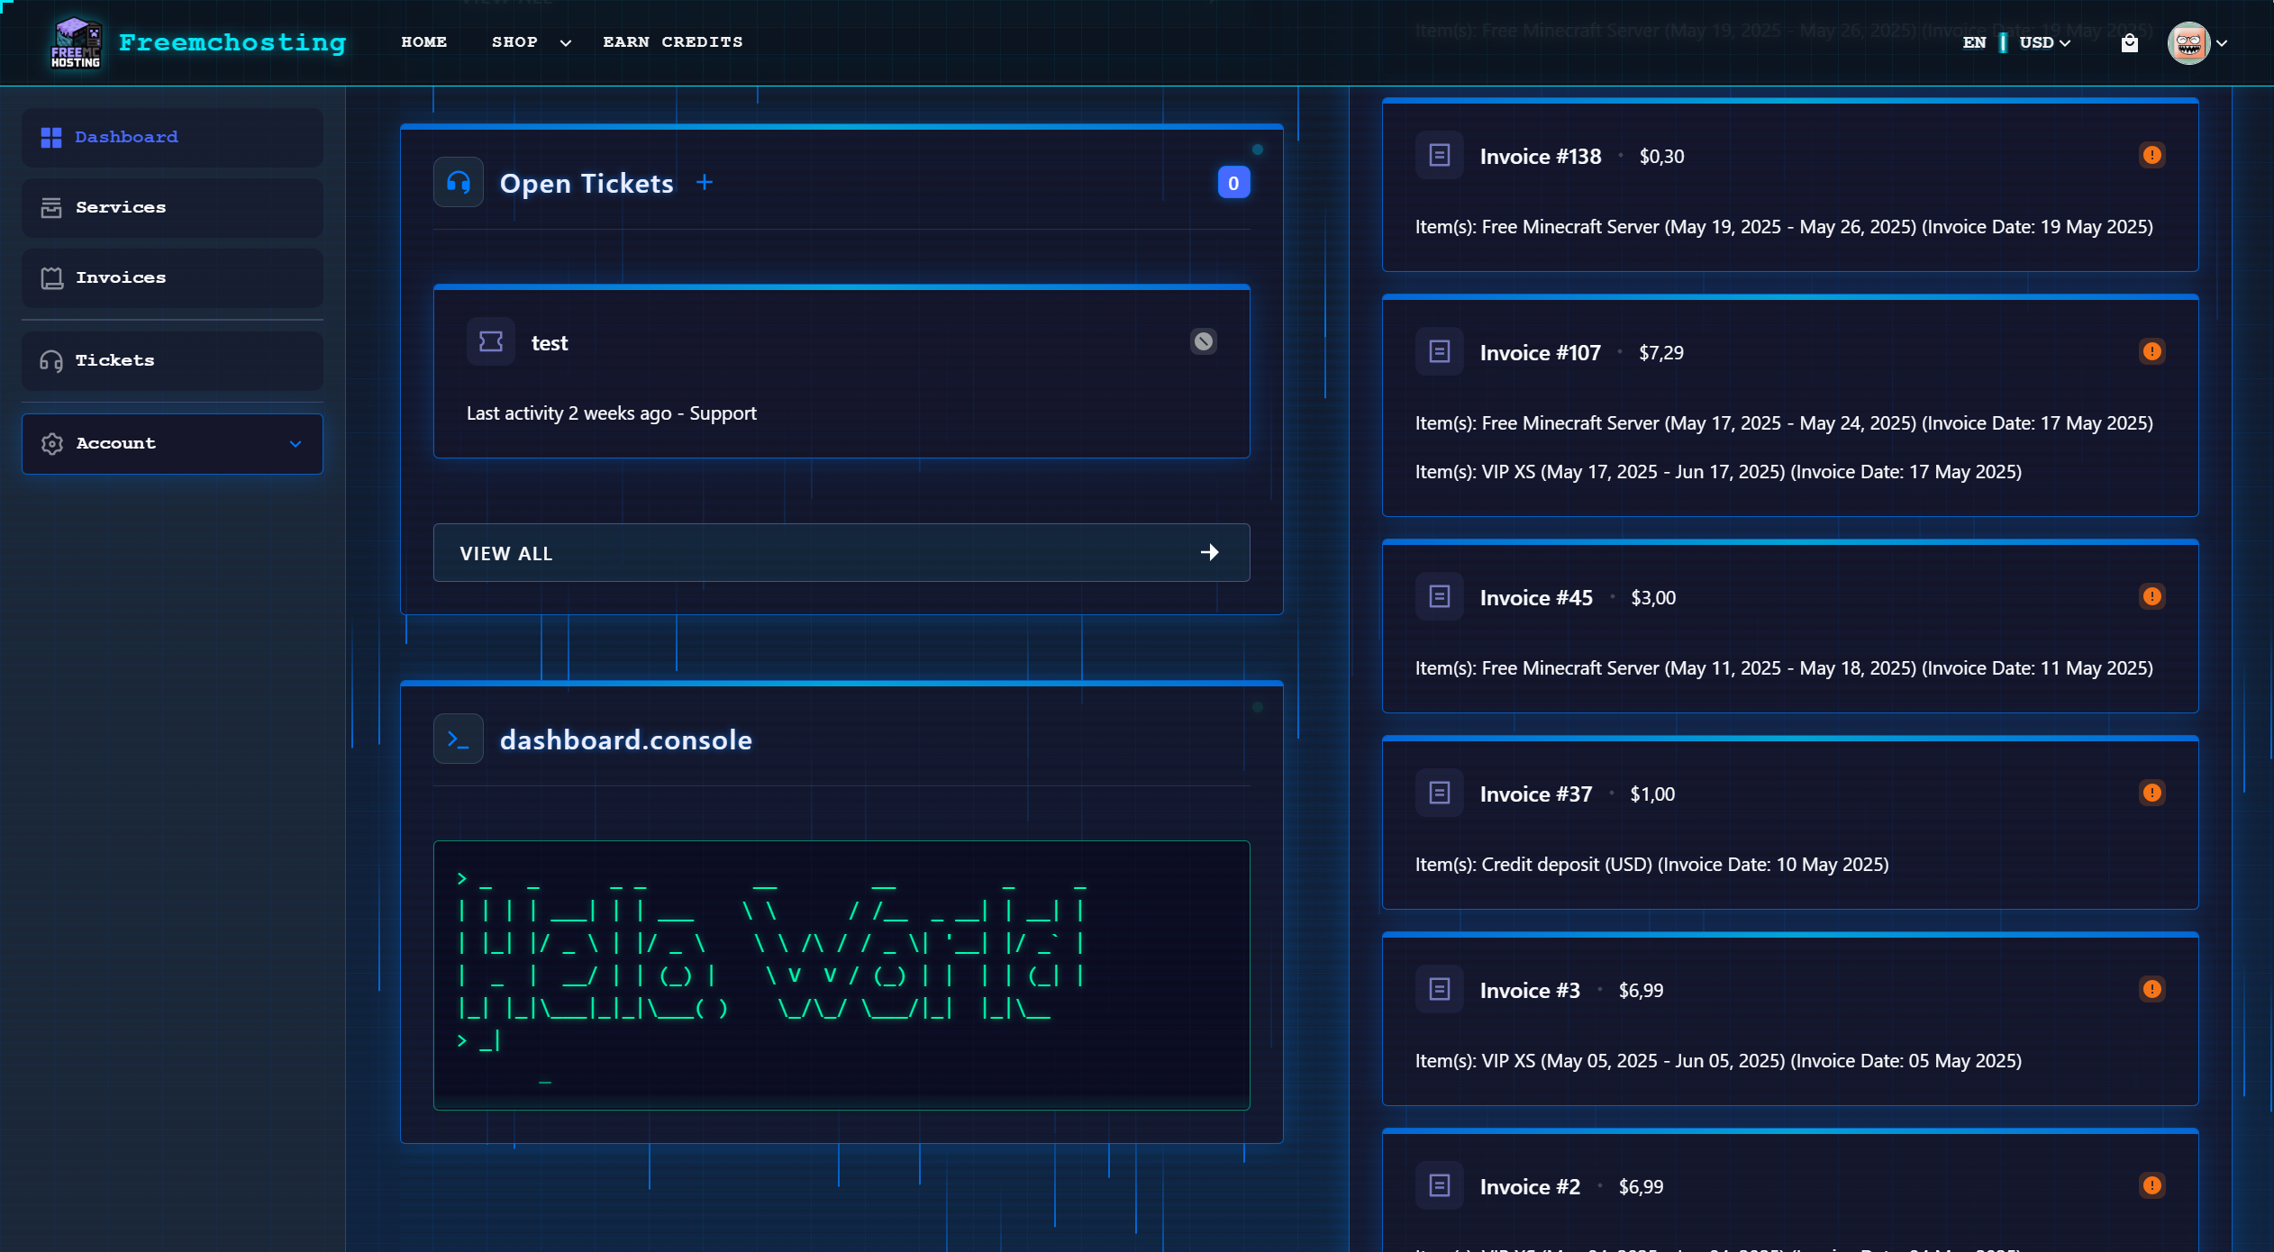This screenshot has height=1252, width=2274.
Task: Click the Freemchosting logo icon
Action: 76,42
